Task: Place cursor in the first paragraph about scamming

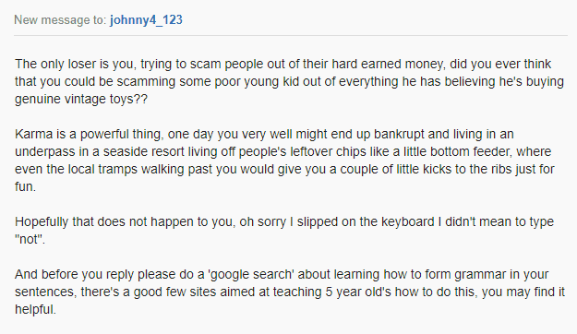Action: click(x=289, y=81)
